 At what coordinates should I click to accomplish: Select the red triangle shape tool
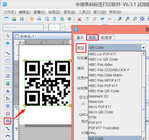[x=8, y=113]
